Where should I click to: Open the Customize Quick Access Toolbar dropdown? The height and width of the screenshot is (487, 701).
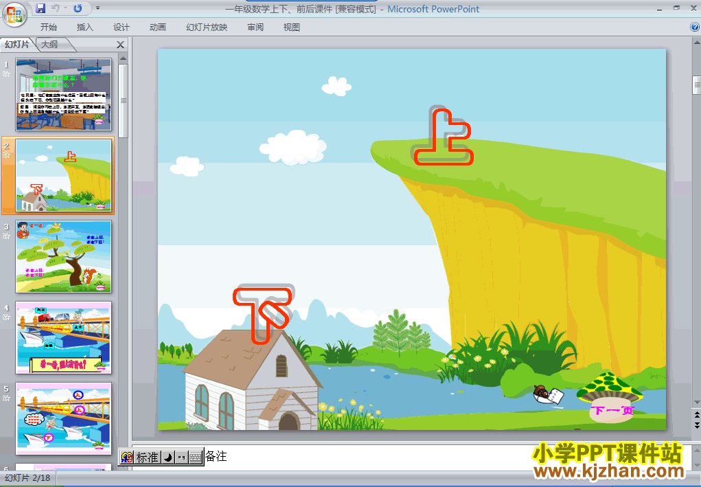pos(97,8)
